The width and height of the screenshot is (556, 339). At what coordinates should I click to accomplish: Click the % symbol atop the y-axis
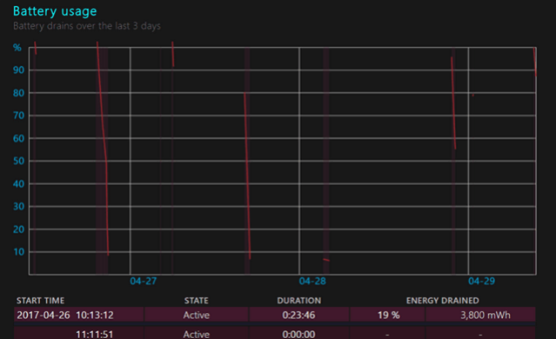click(x=17, y=48)
